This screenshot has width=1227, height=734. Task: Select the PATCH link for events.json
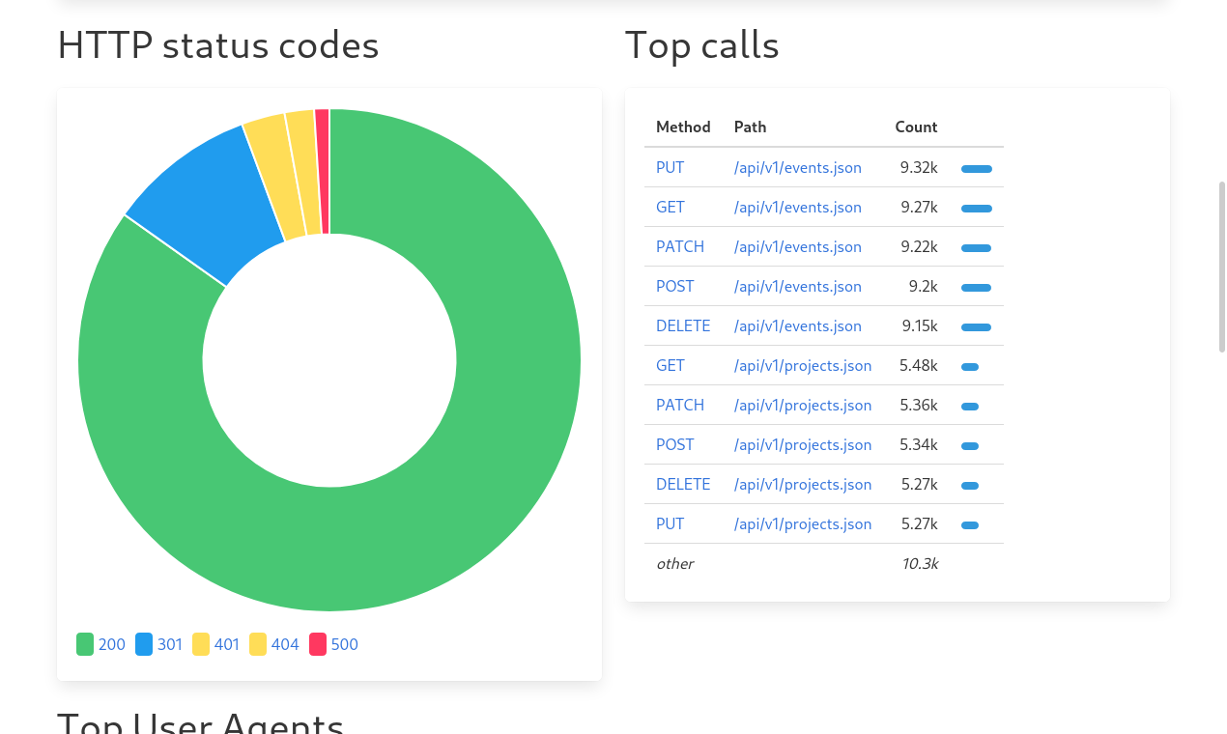click(x=679, y=246)
